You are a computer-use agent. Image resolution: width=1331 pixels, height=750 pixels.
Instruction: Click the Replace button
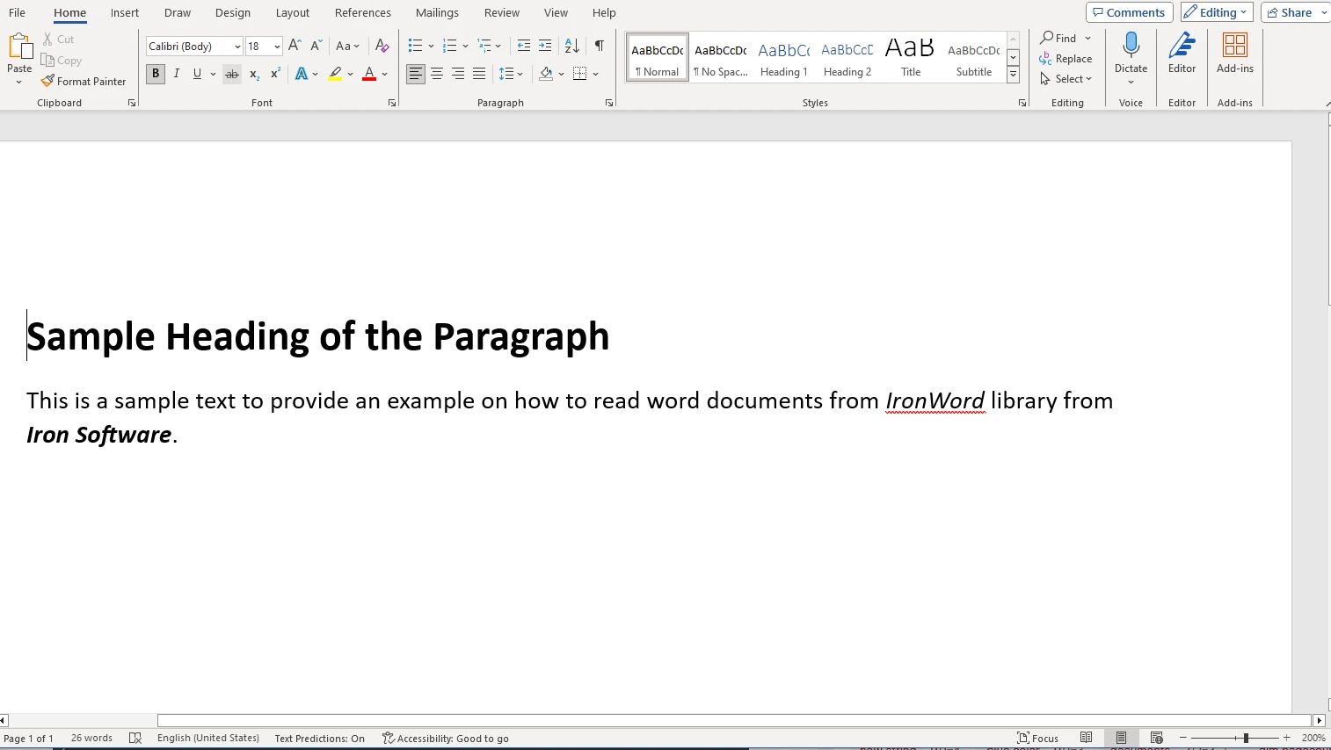pos(1066,59)
